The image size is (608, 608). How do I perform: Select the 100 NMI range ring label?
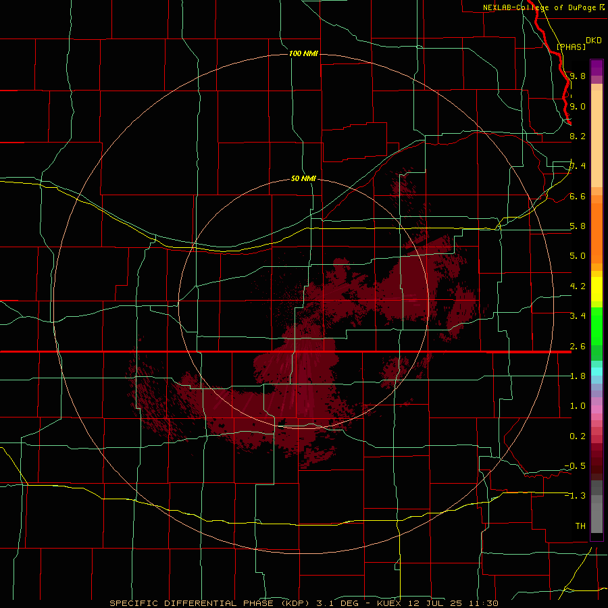[303, 53]
